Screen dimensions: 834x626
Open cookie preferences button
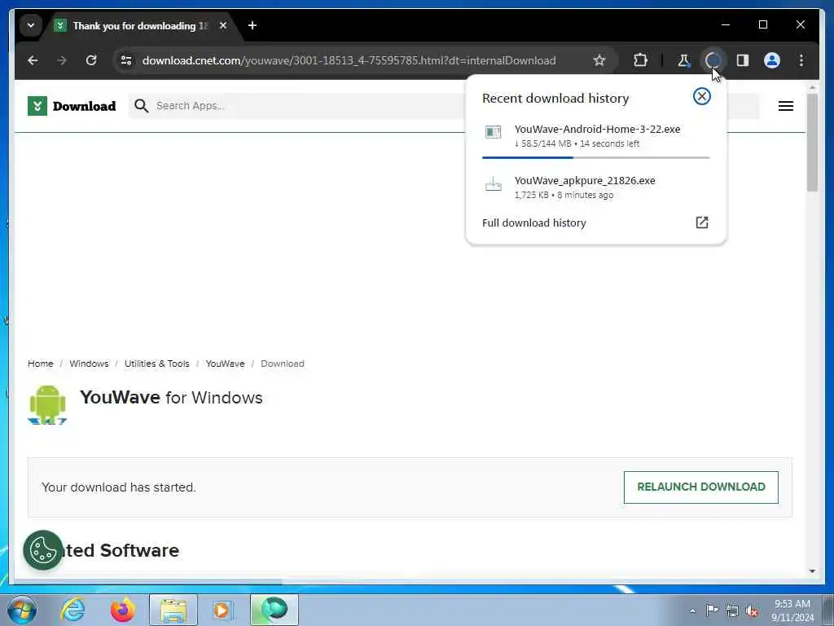[43, 550]
